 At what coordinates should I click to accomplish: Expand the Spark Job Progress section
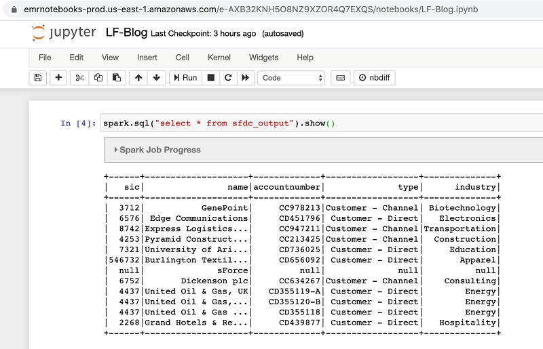pos(157,150)
